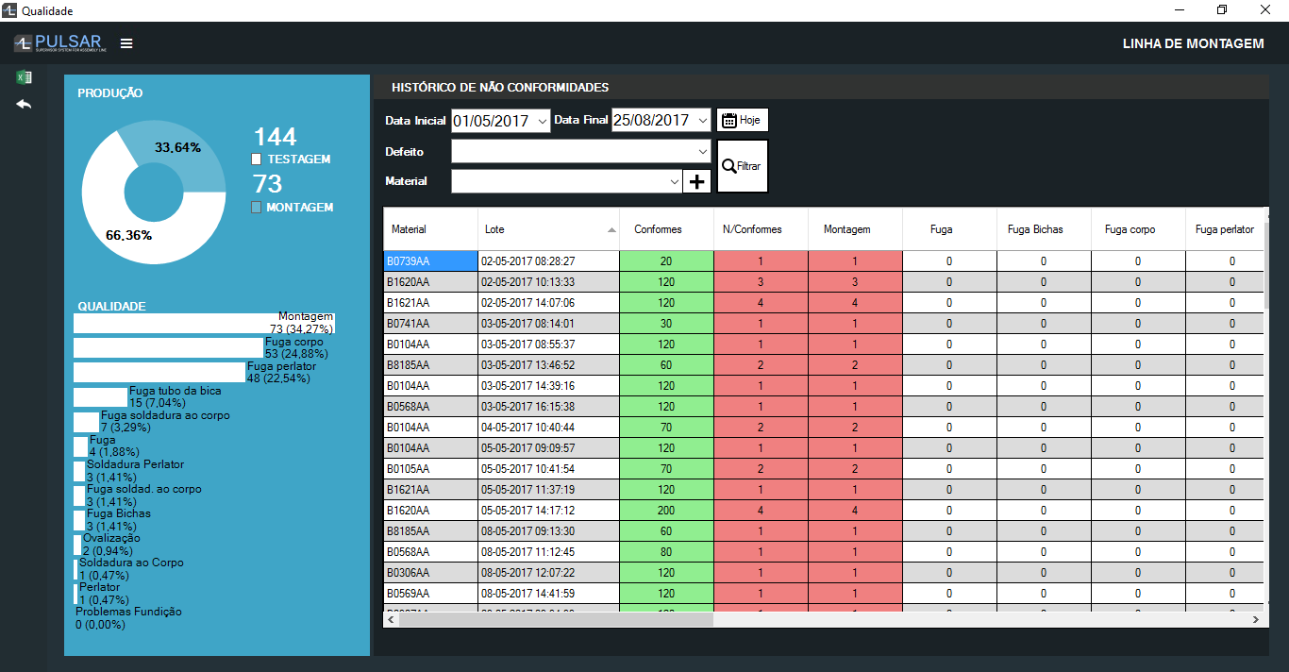This screenshot has height=672, width=1289.
Task: Click lote 05-05-2017 14:17:12
Action: (549, 511)
